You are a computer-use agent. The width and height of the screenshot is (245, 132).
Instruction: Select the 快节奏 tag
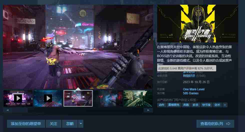(206, 105)
